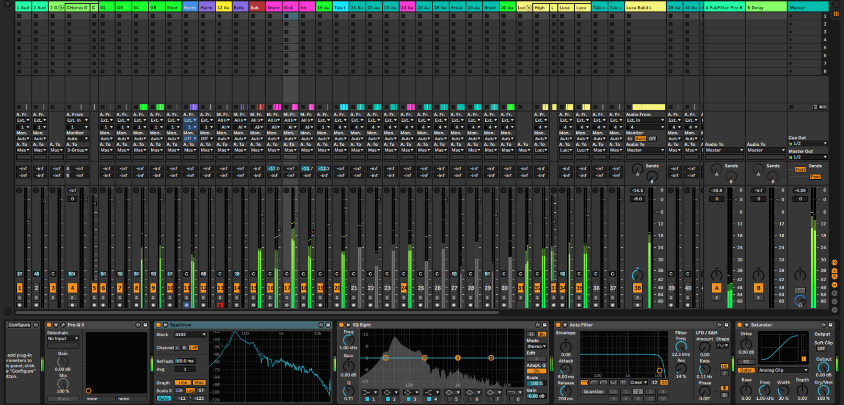
Task: Click the LFO phase sync icon in Auto Filter
Action: click(x=724, y=388)
